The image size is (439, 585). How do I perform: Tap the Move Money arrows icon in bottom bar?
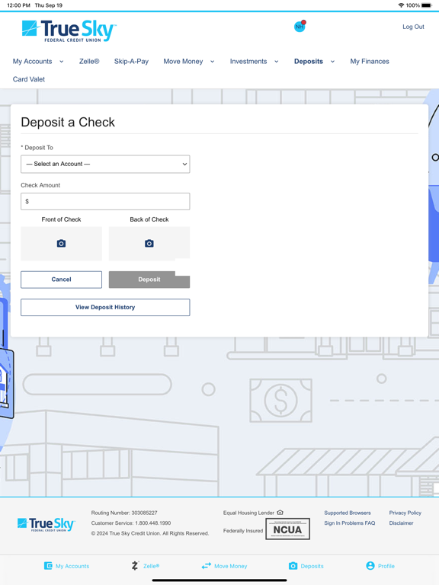(207, 566)
